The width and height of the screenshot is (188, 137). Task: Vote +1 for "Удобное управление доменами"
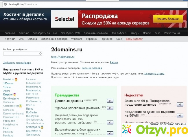tap(110, 108)
